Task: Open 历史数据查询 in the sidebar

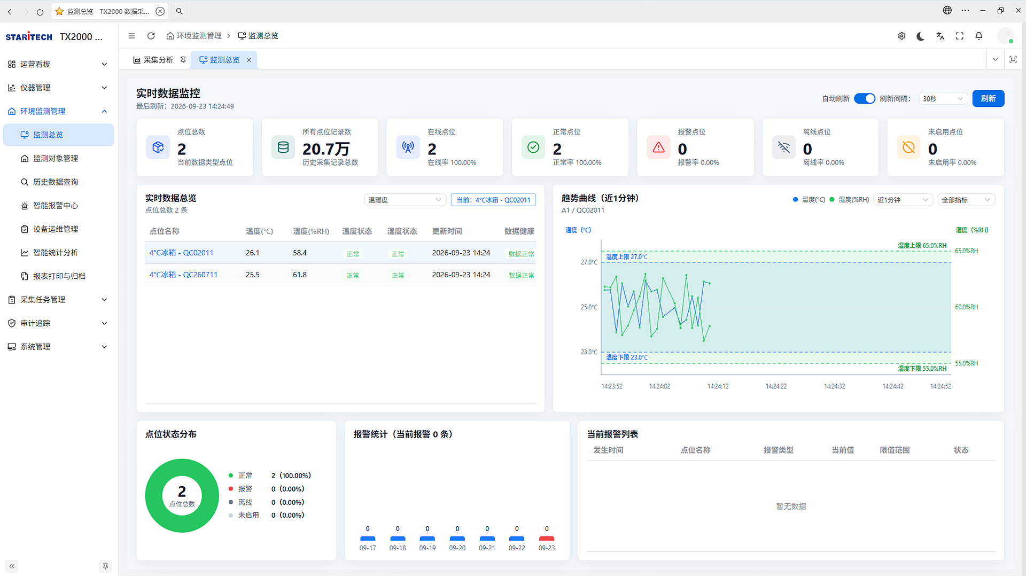Action: (58, 182)
